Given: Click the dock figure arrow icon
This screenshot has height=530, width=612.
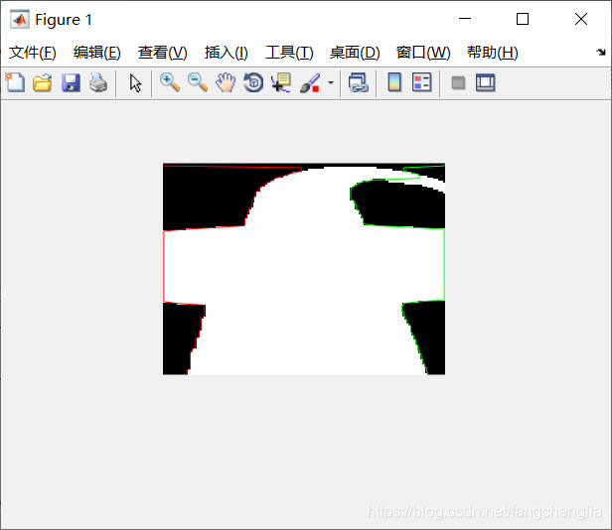Looking at the screenshot, I should pyautogui.click(x=601, y=52).
